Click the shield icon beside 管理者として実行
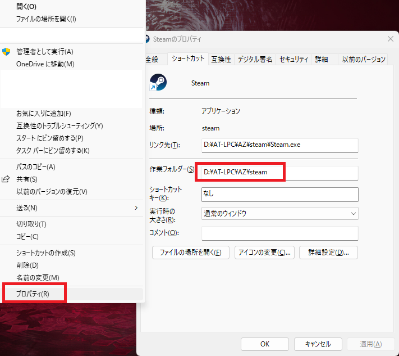The image size is (399, 356). point(7,52)
